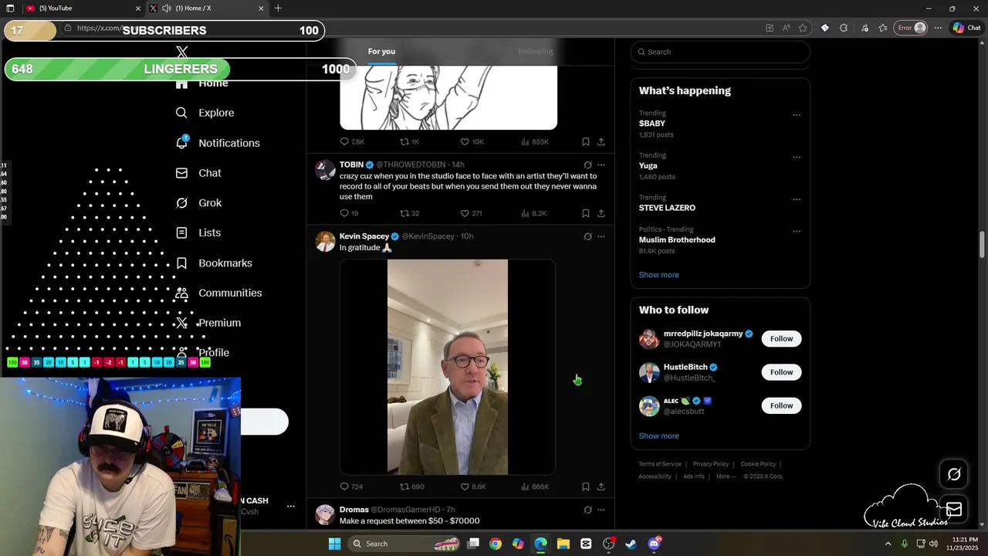Screen dimensions: 988x556
Task: Show more suggestions in Who to follow
Action: [x=658, y=436]
